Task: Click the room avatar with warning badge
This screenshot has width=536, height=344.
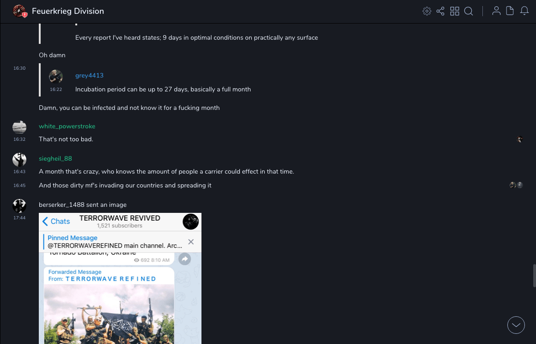Action: click(x=19, y=11)
